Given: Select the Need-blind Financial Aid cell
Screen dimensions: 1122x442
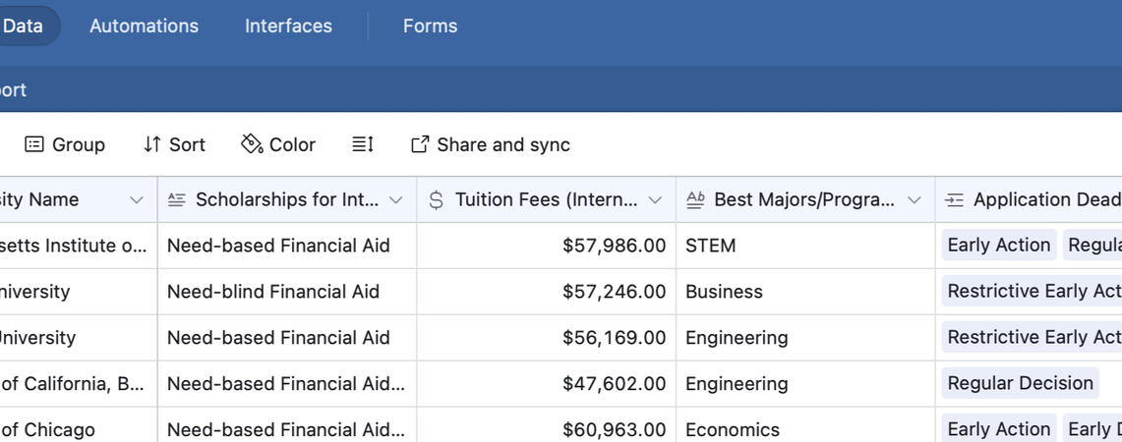Looking at the screenshot, I should (287, 291).
